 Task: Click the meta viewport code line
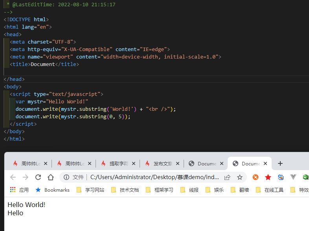click(x=116, y=57)
